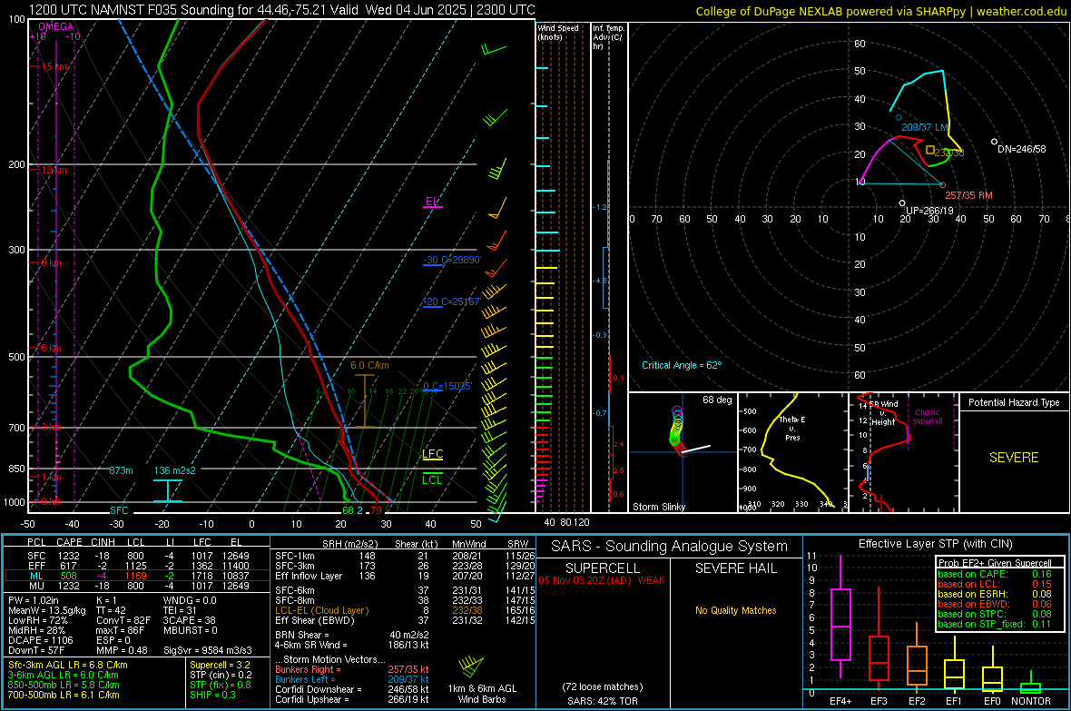The image size is (1071, 711).
Task: Click the 873m label on Skew-T
Action: click(121, 471)
